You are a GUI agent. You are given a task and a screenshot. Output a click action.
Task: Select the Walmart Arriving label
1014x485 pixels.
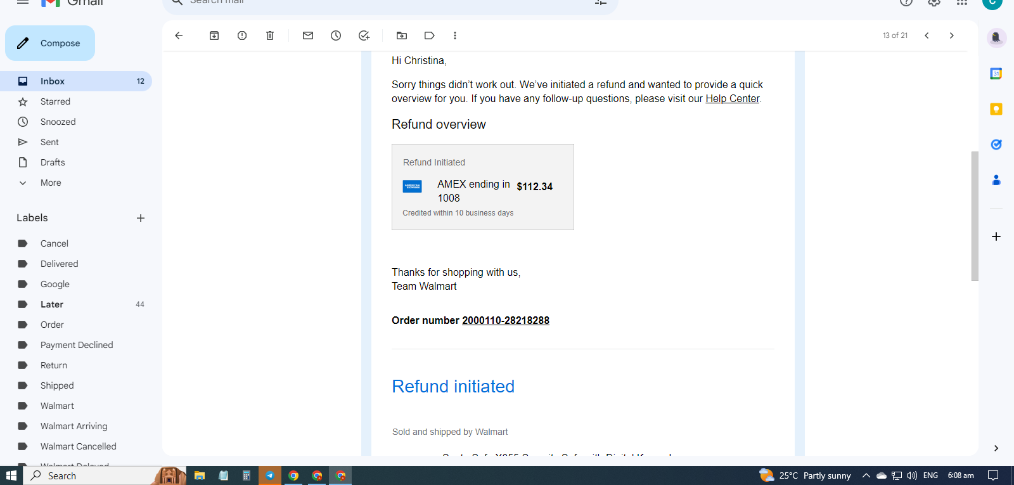pos(76,426)
